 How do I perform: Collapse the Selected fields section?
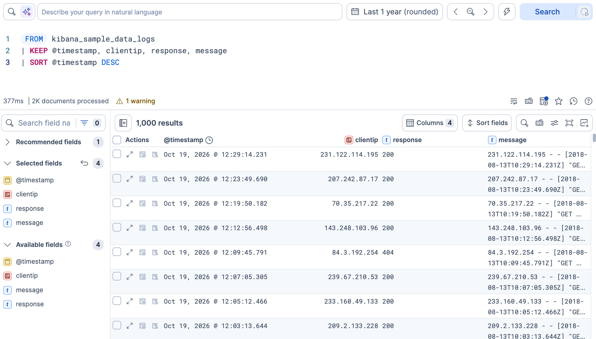click(x=7, y=163)
